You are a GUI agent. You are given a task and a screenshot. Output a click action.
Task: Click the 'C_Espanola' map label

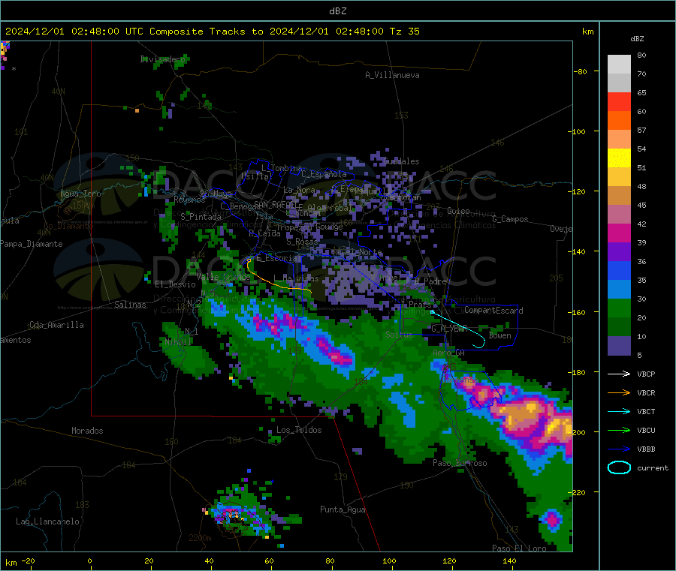pos(324,174)
